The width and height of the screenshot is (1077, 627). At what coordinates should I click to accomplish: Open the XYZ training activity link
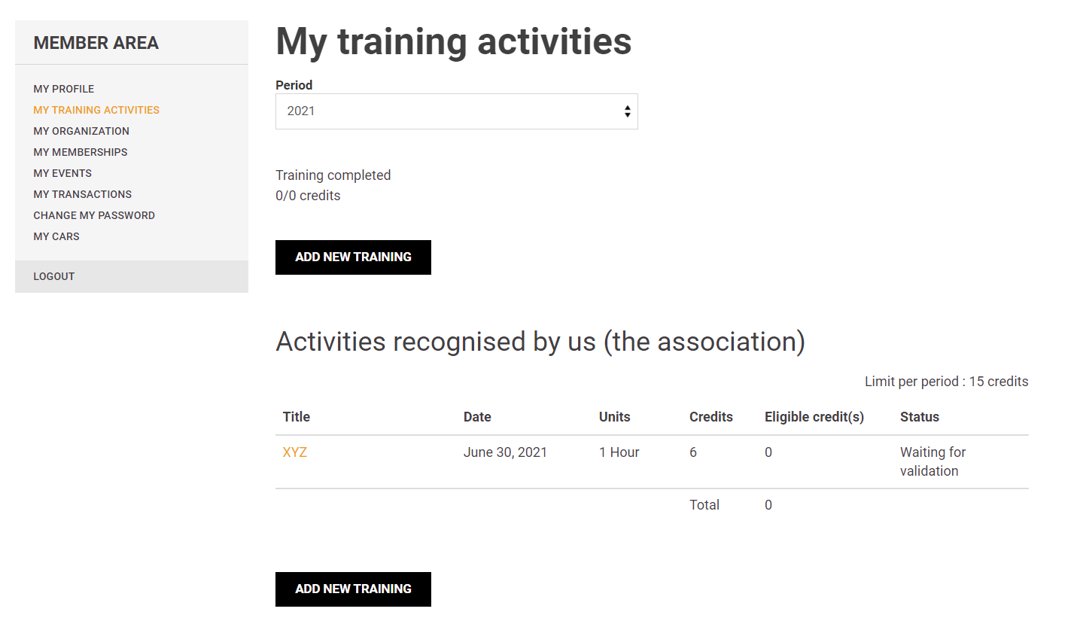tap(295, 452)
